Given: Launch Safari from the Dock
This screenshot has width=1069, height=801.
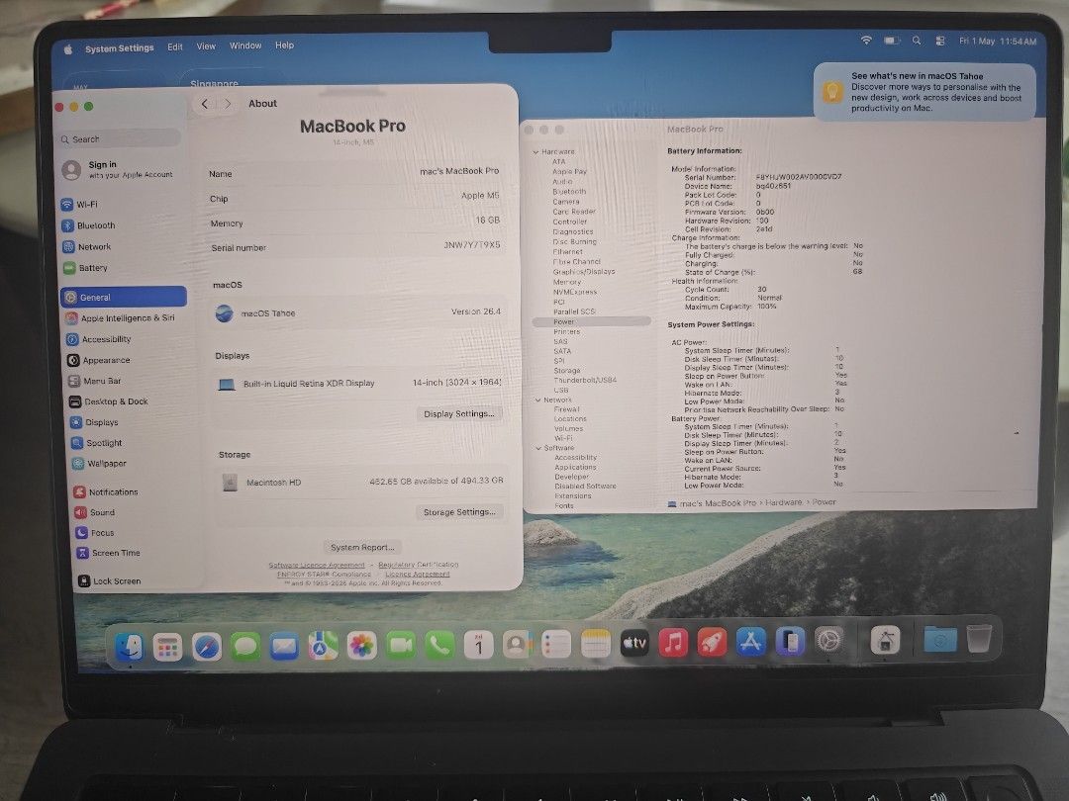Looking at the screenshot, I should pos(207,647).
